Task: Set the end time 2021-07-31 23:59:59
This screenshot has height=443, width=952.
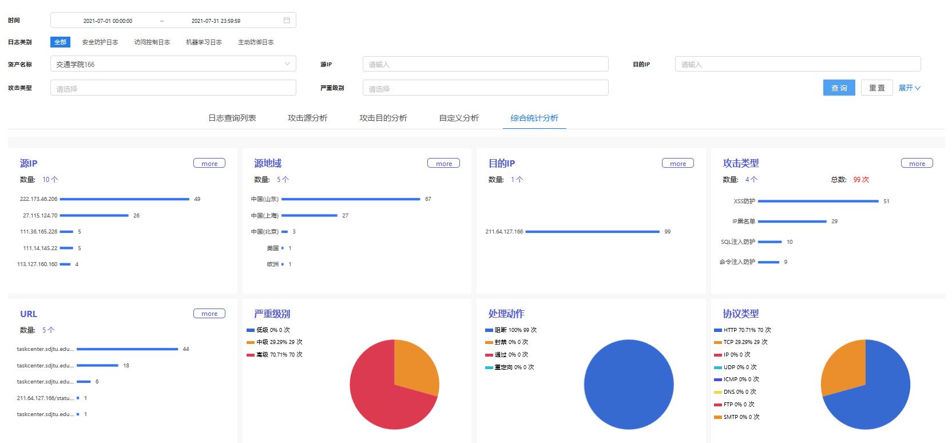Action: 216,21
